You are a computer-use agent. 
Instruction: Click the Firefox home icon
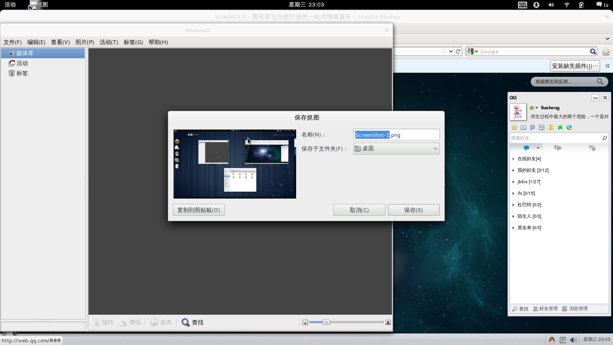tap(606, 51)
